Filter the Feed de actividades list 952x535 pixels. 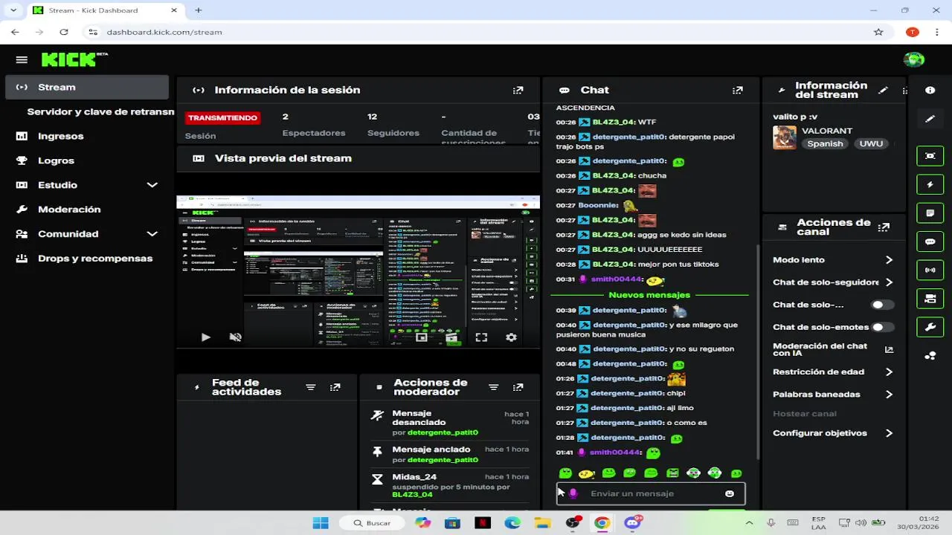(x=311, y=387)
